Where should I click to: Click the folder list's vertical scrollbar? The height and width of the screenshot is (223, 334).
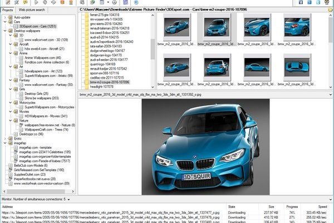[153, 50]
